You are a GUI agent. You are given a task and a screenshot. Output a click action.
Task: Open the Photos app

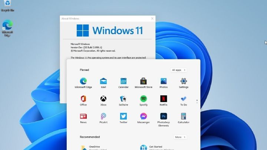164,83
